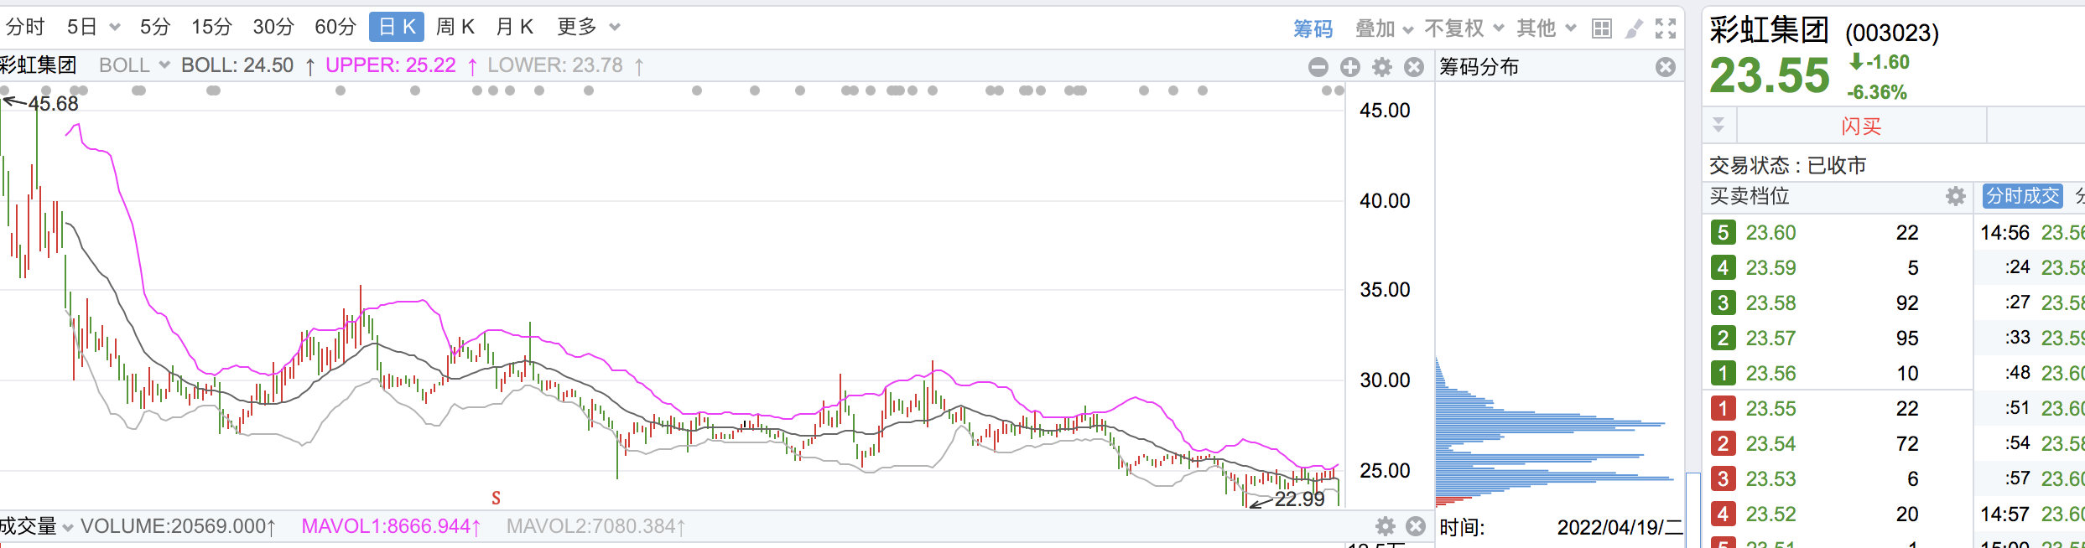
Task: Click the BOLL: 24.50 indicator value
Action: tap(237, 65)
